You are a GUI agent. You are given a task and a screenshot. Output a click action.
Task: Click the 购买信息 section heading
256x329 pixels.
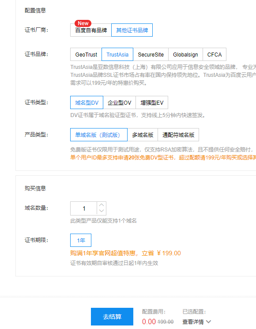[x=35, y=189]
